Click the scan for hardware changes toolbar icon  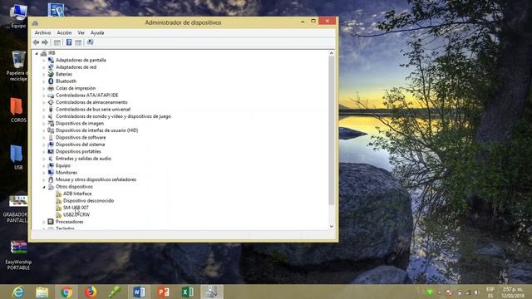pyautogui.click(x=90, y=42)
